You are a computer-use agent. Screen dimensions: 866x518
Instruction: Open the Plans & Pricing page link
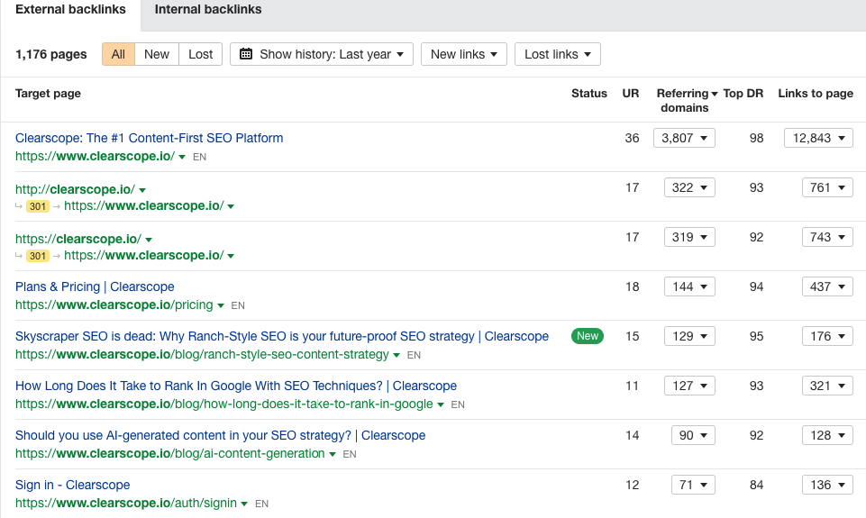[95, 286]
